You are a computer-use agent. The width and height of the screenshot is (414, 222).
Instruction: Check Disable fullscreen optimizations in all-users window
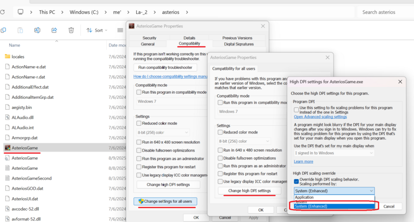tap(220, 158)
